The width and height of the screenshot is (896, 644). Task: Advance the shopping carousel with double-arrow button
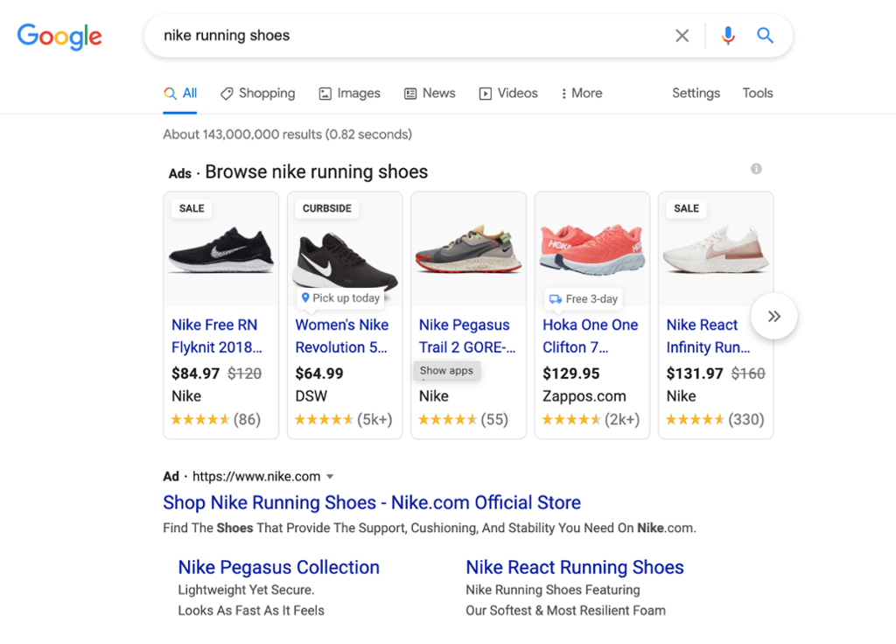click(x=774, y=316)
